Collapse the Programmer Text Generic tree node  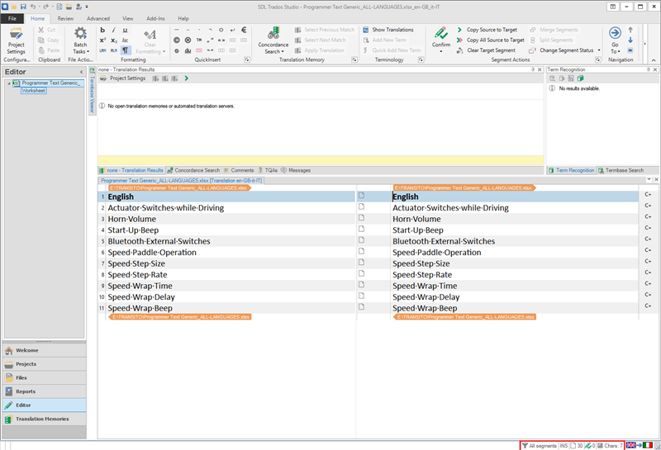[9, 83]
